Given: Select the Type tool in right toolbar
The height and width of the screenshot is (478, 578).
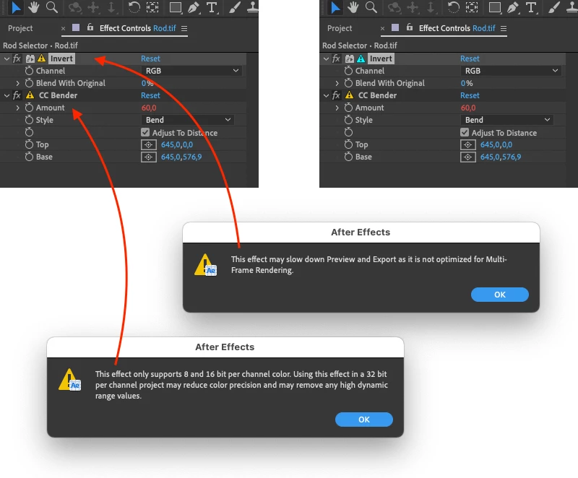Looking at the screenshot, I should (531, 7).
